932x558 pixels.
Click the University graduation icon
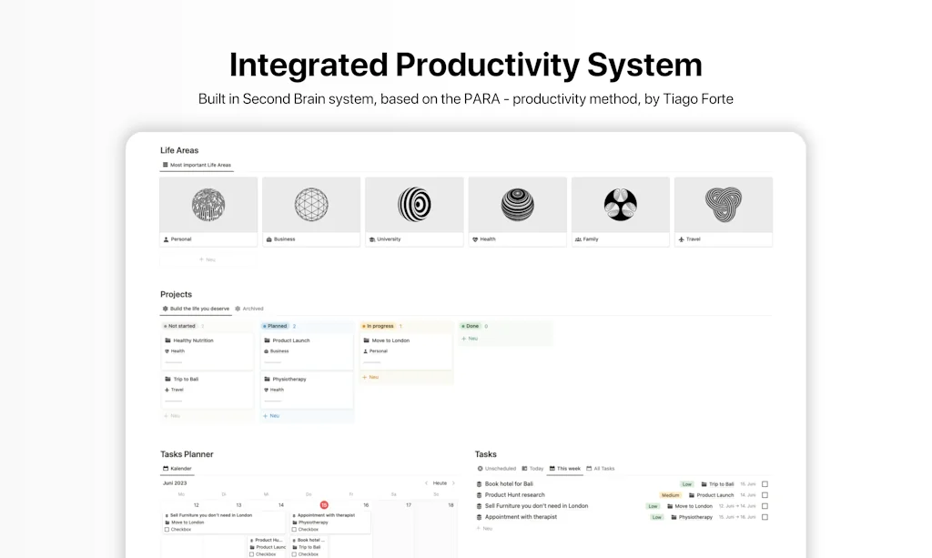[372, 238]
